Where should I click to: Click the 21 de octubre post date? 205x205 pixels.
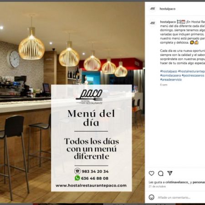click(157, 186)
